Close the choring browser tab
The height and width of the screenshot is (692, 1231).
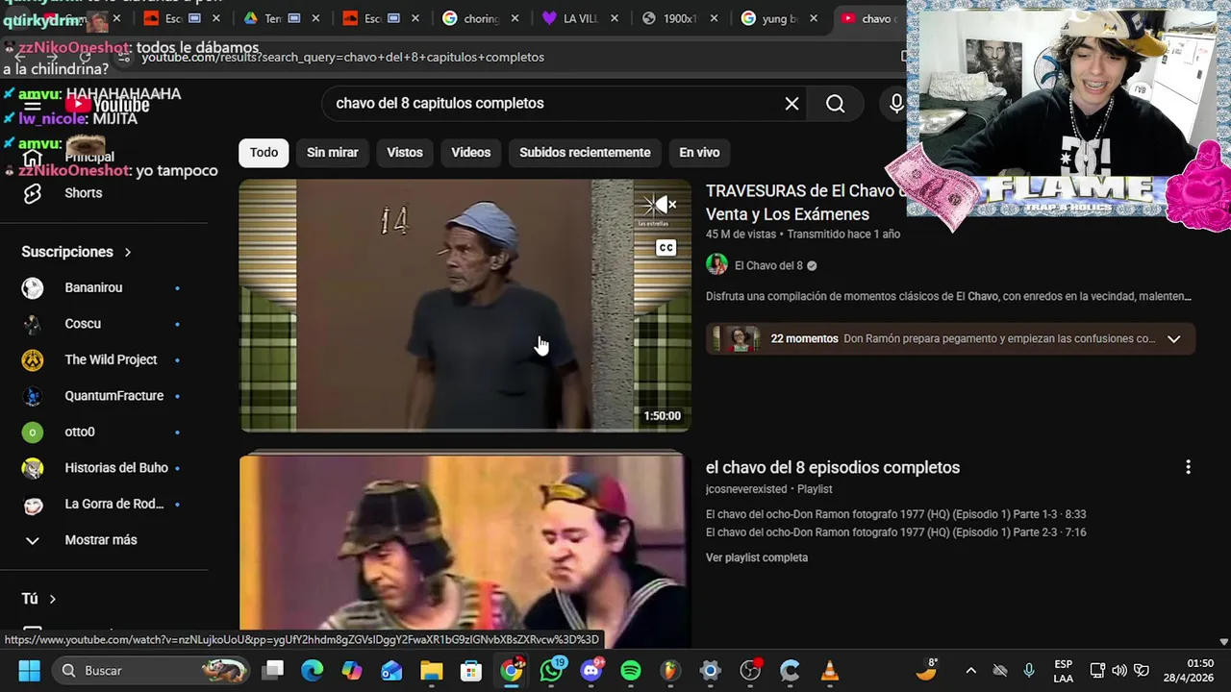coord(515,18)
